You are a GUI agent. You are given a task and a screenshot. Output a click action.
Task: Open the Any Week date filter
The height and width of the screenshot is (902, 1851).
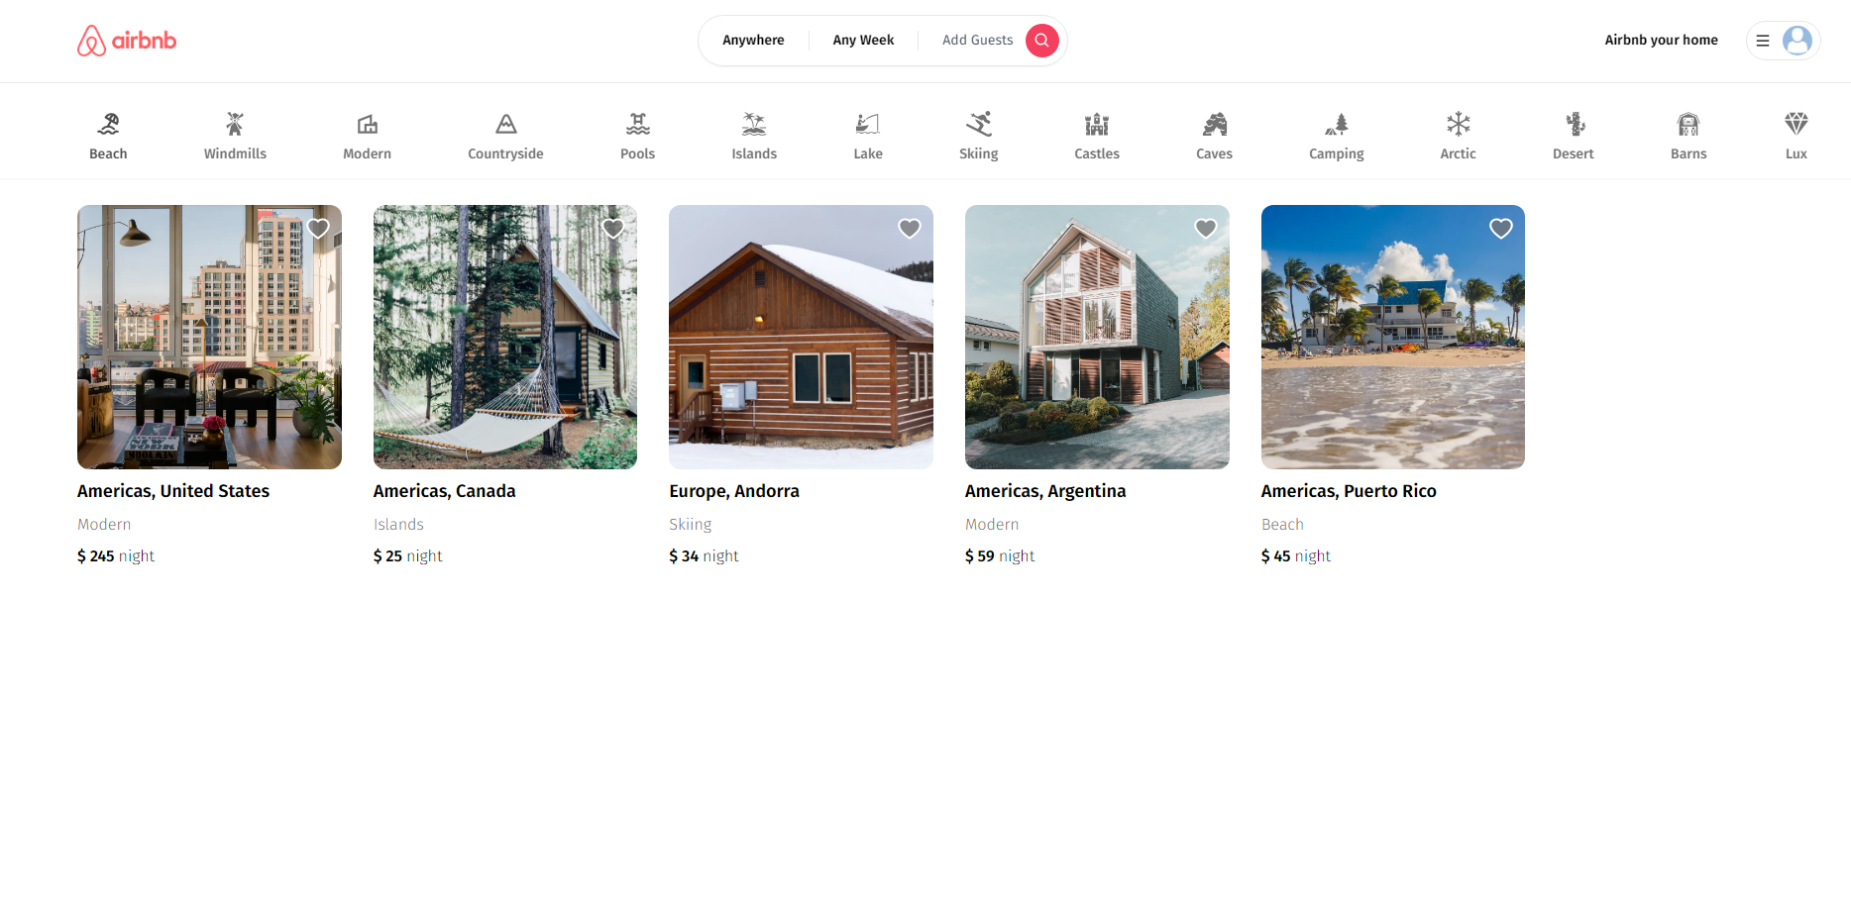863,41
